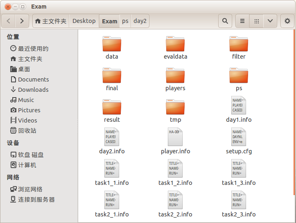Navigate to day2 in path bar

click(140, 21)
